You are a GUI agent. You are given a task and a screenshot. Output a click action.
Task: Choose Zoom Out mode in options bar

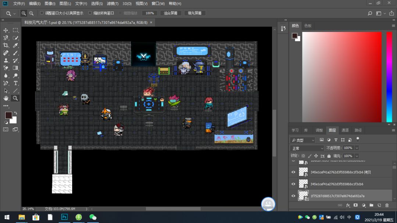click(31, 13)
